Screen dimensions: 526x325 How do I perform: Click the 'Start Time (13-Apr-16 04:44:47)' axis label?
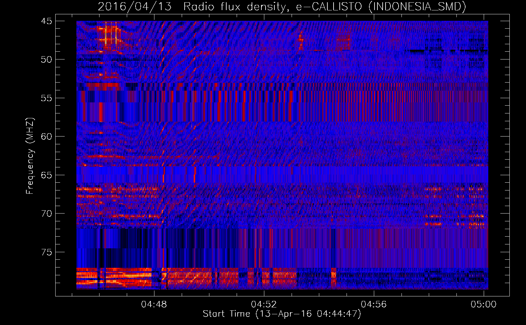click(282, 314)
